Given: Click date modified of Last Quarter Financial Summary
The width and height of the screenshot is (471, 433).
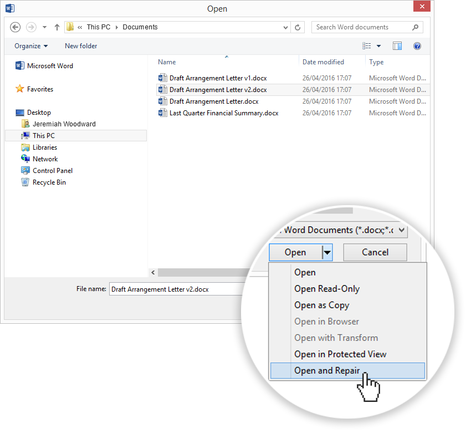Looking at the screenshot, I should point(327,113).
